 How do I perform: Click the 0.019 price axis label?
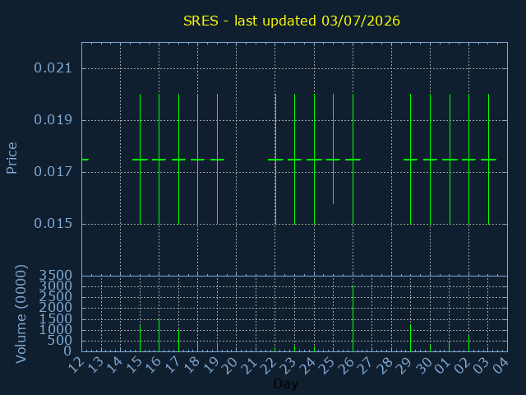53,120
